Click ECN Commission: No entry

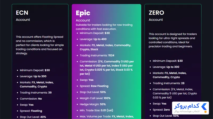coord(31,99)
